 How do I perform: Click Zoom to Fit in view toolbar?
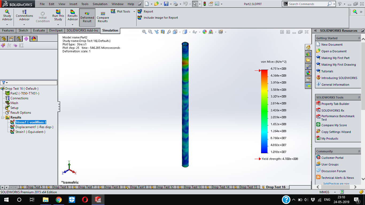[144, 32]
